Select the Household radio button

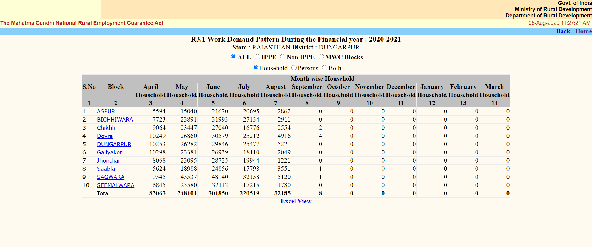(255, 68)
